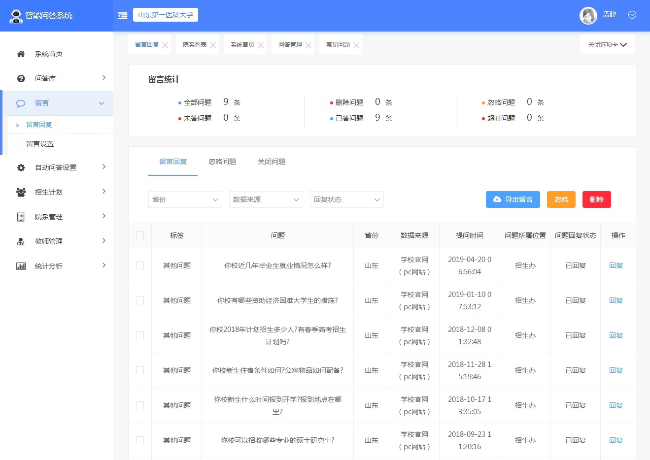Expand the 关闭选项卡 dropdown
The width and height of the screenshot is (650, 460).
(x=607, y=45)
